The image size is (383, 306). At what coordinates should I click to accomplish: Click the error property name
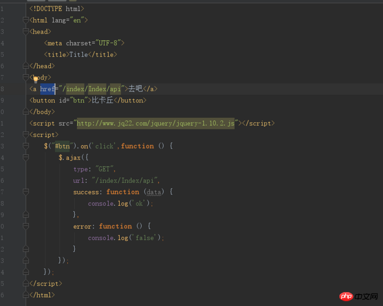pyautogui.click(x=82, y=227)
